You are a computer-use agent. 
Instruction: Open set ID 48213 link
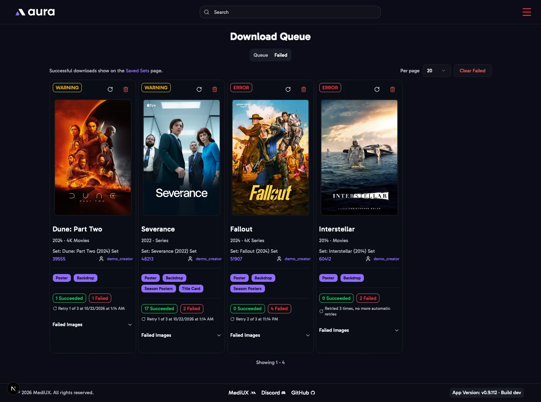click(x=147, y=259)
